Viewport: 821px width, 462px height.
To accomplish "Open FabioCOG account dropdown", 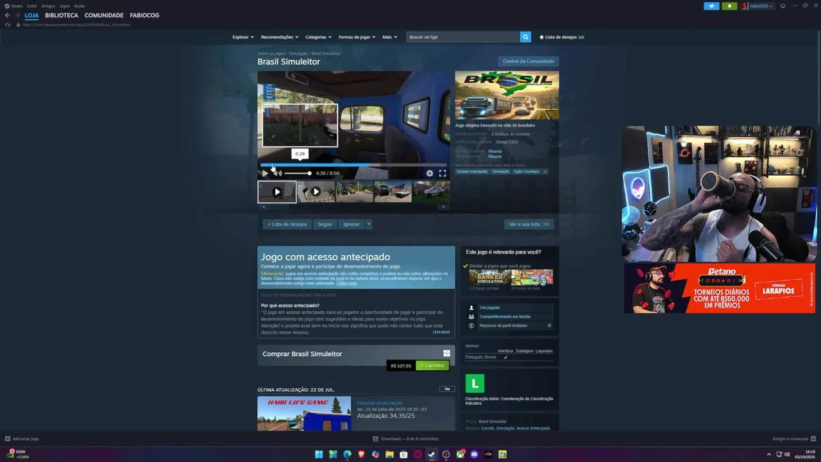I will point(758,6).
